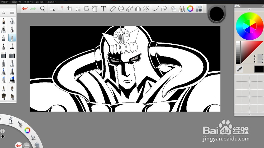Screen dimensions: 264x148
Task: Open the Layer editor from toolbar
Action: 173,9
